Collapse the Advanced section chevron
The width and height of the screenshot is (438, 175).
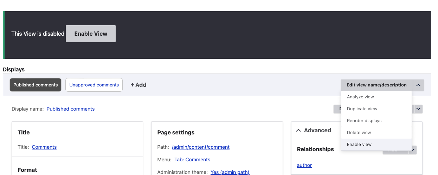pos(298,130)
